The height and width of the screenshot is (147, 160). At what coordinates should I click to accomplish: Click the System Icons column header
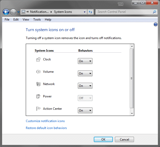44,51
